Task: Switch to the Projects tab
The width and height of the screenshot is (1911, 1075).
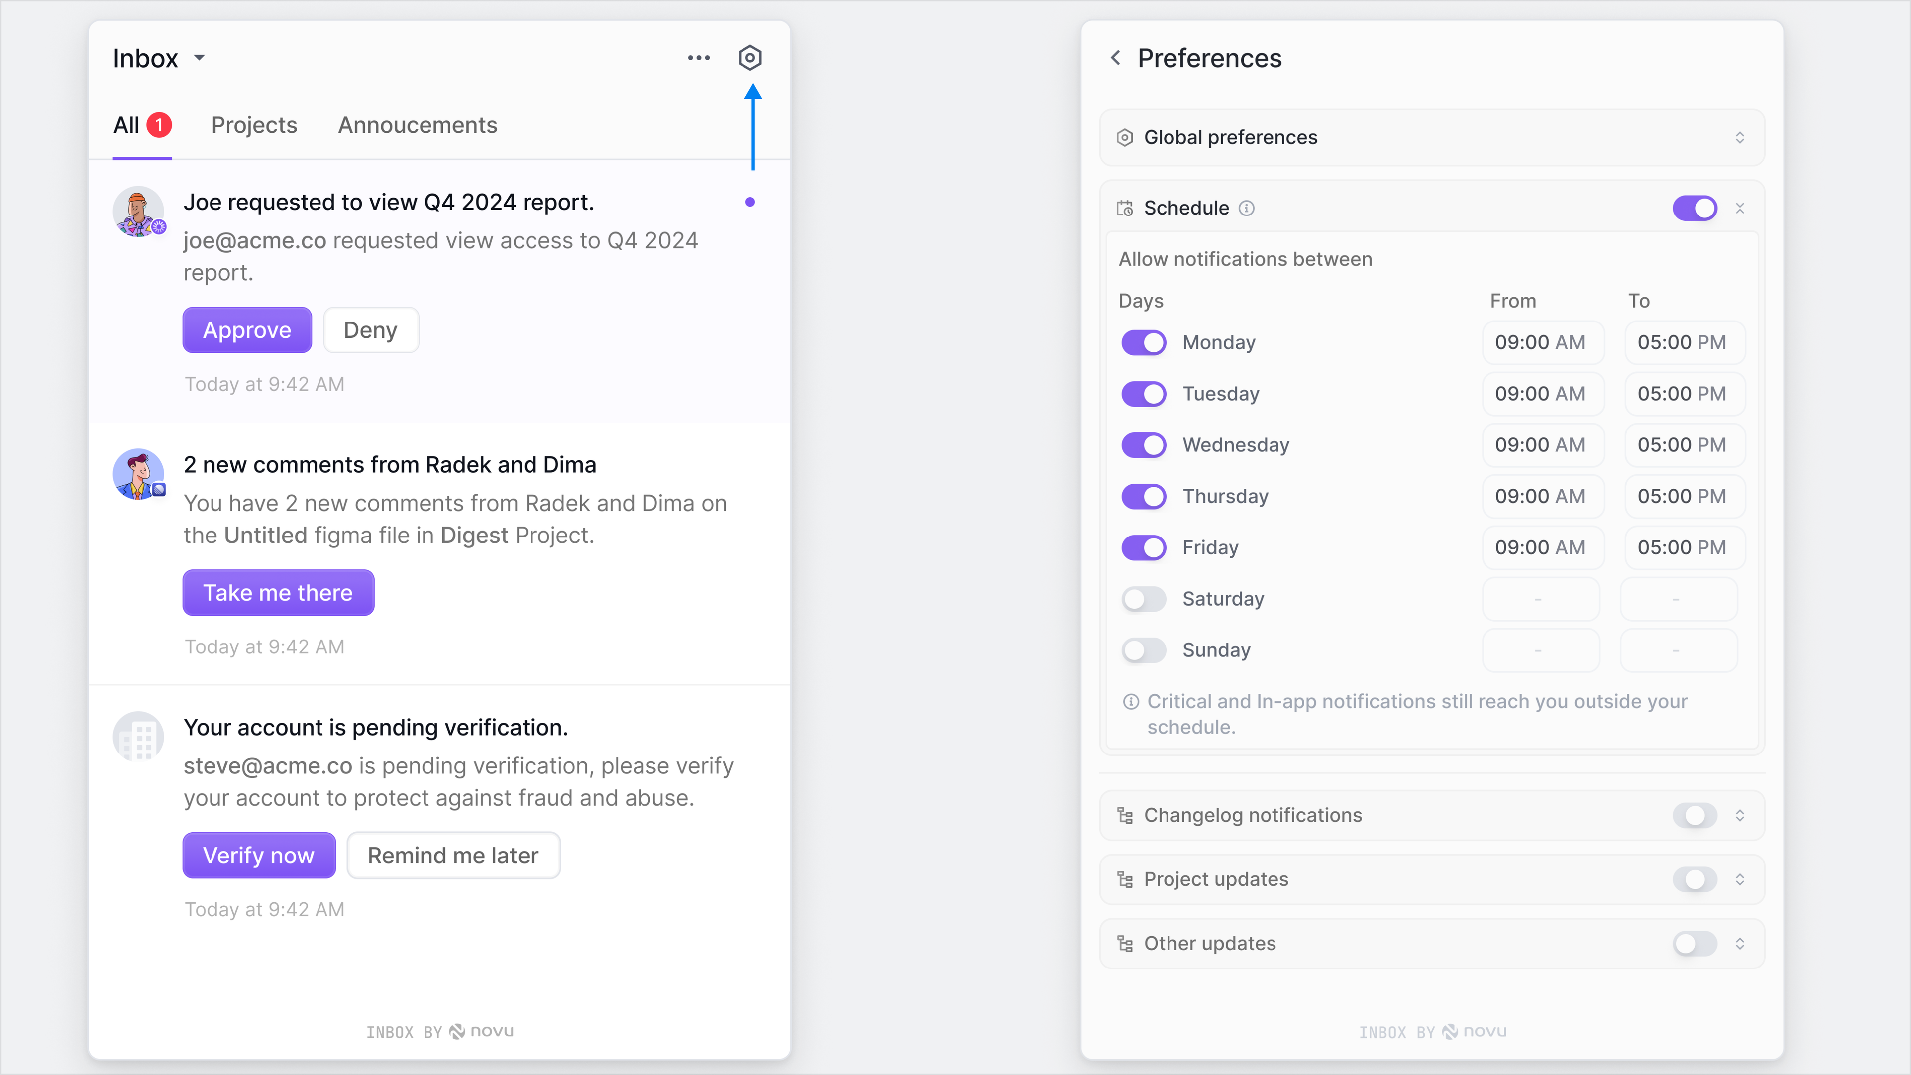Action: coord(254,125)
